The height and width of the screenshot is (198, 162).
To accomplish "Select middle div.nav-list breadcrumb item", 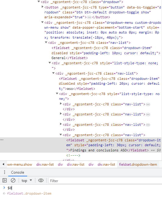I will coord(76,164).
